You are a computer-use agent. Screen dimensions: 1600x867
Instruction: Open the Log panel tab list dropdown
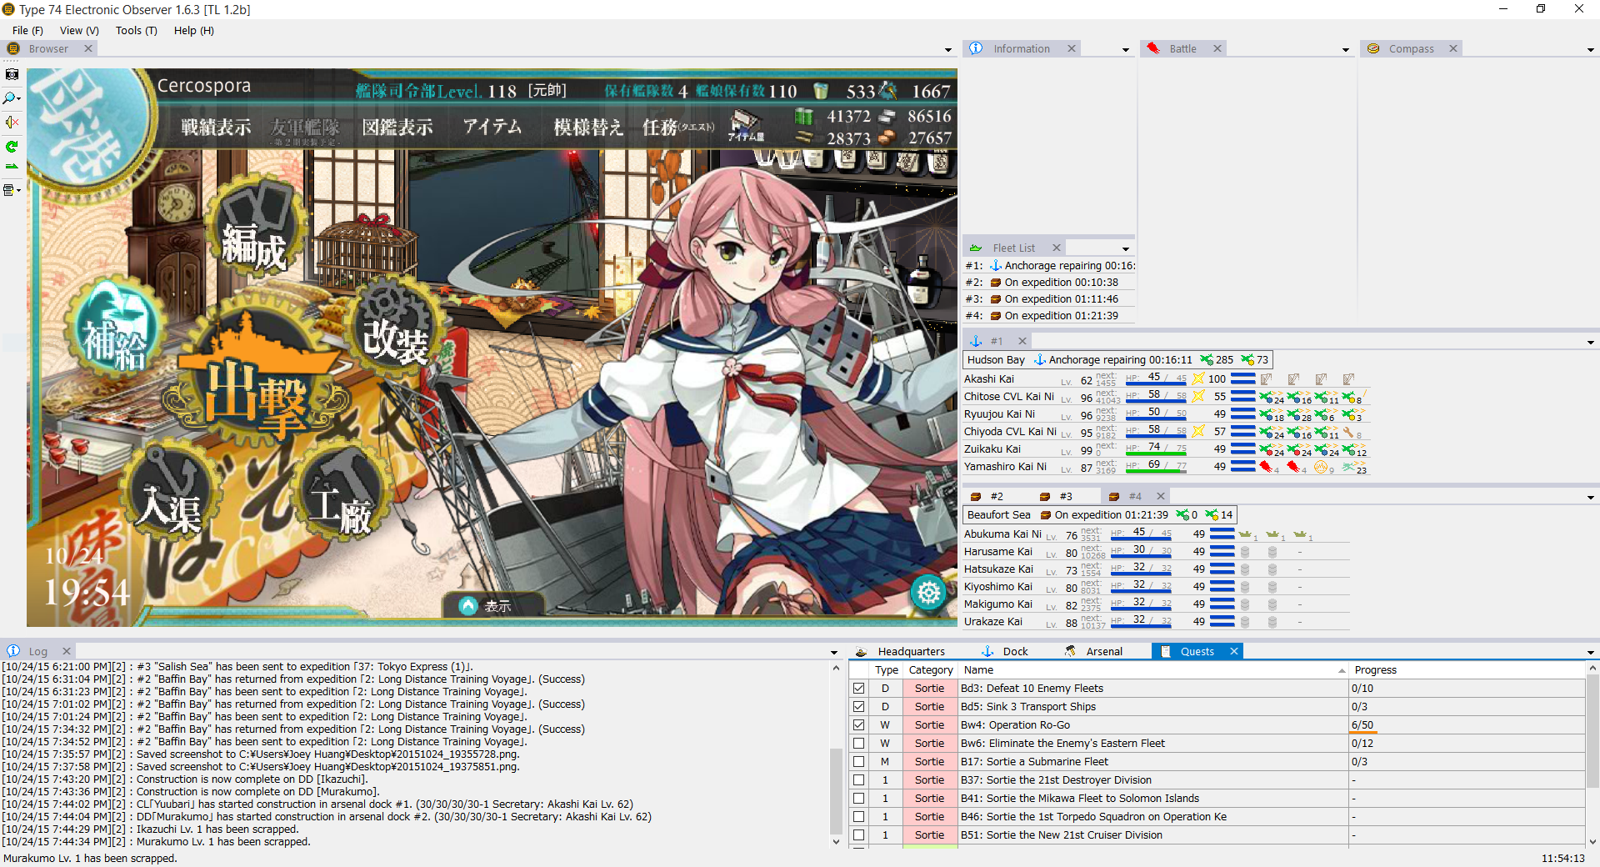click(x=834, y=653)
